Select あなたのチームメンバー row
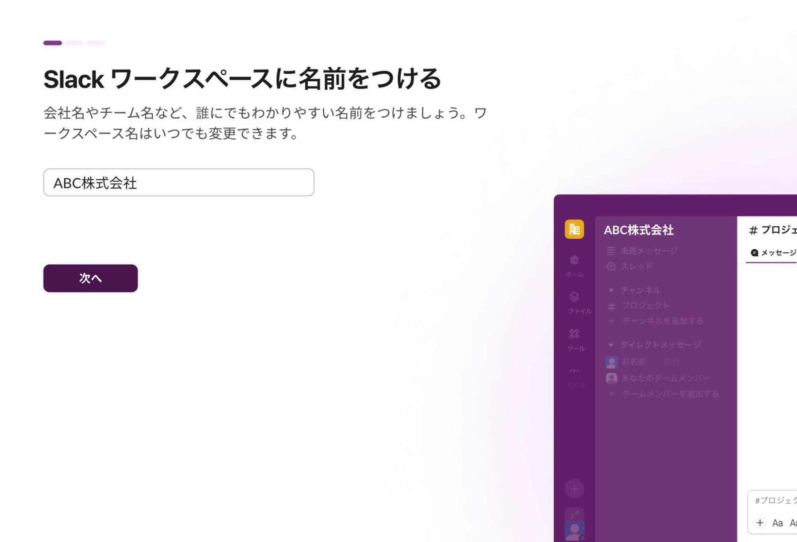797x542 pixels. [x=658, y=378]
